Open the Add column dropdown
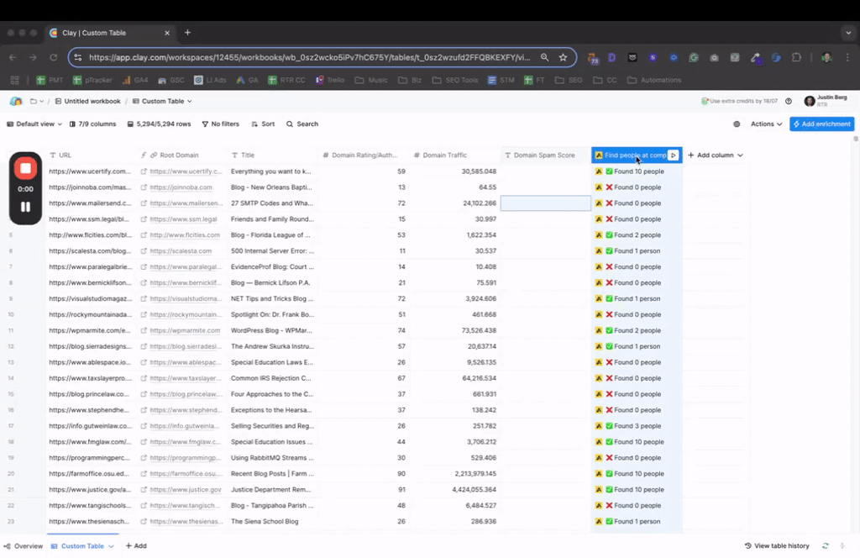The width and height of the screenshot is (860, 558). point(716,155)
